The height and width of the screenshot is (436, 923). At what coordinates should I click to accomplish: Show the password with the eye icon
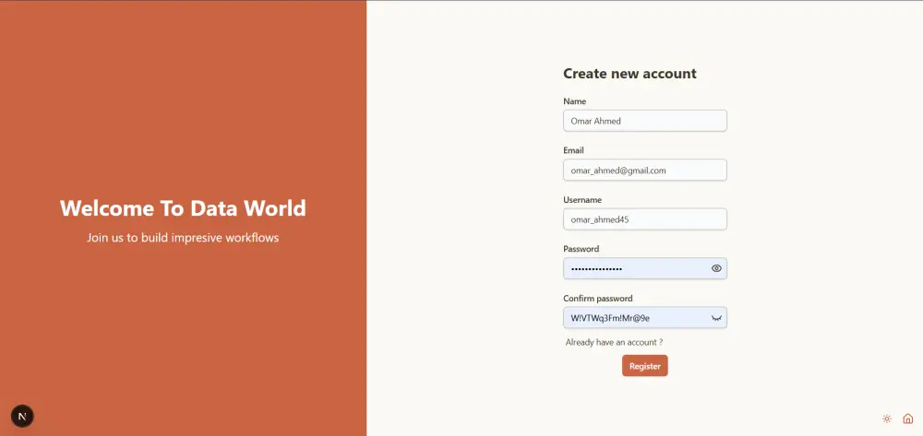tap(716, 268)
